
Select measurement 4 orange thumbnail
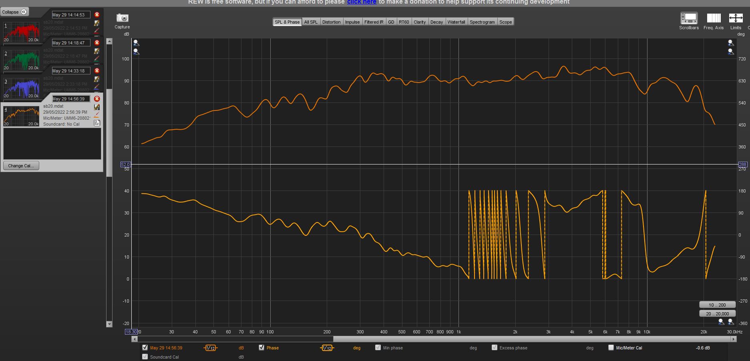(22, 116)
